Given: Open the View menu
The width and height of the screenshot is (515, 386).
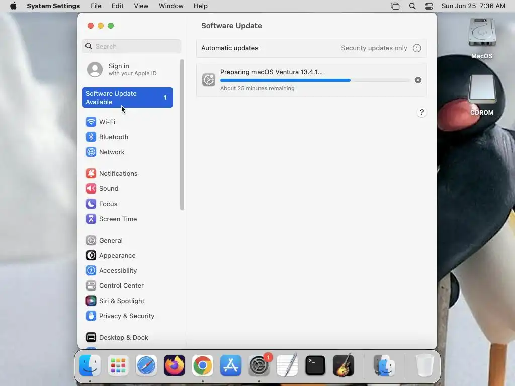Looking at the screenshot, I should point(141,6).
